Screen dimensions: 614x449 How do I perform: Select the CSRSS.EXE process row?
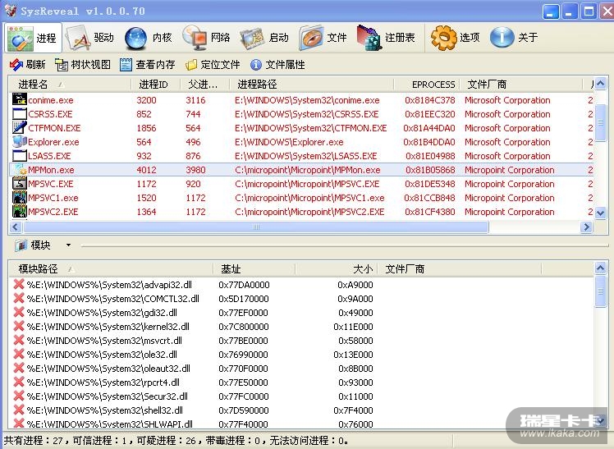301,114
